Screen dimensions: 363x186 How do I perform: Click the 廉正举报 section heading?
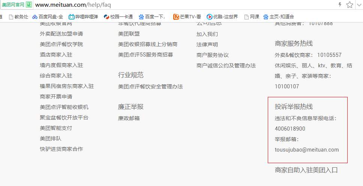[131, 107]
